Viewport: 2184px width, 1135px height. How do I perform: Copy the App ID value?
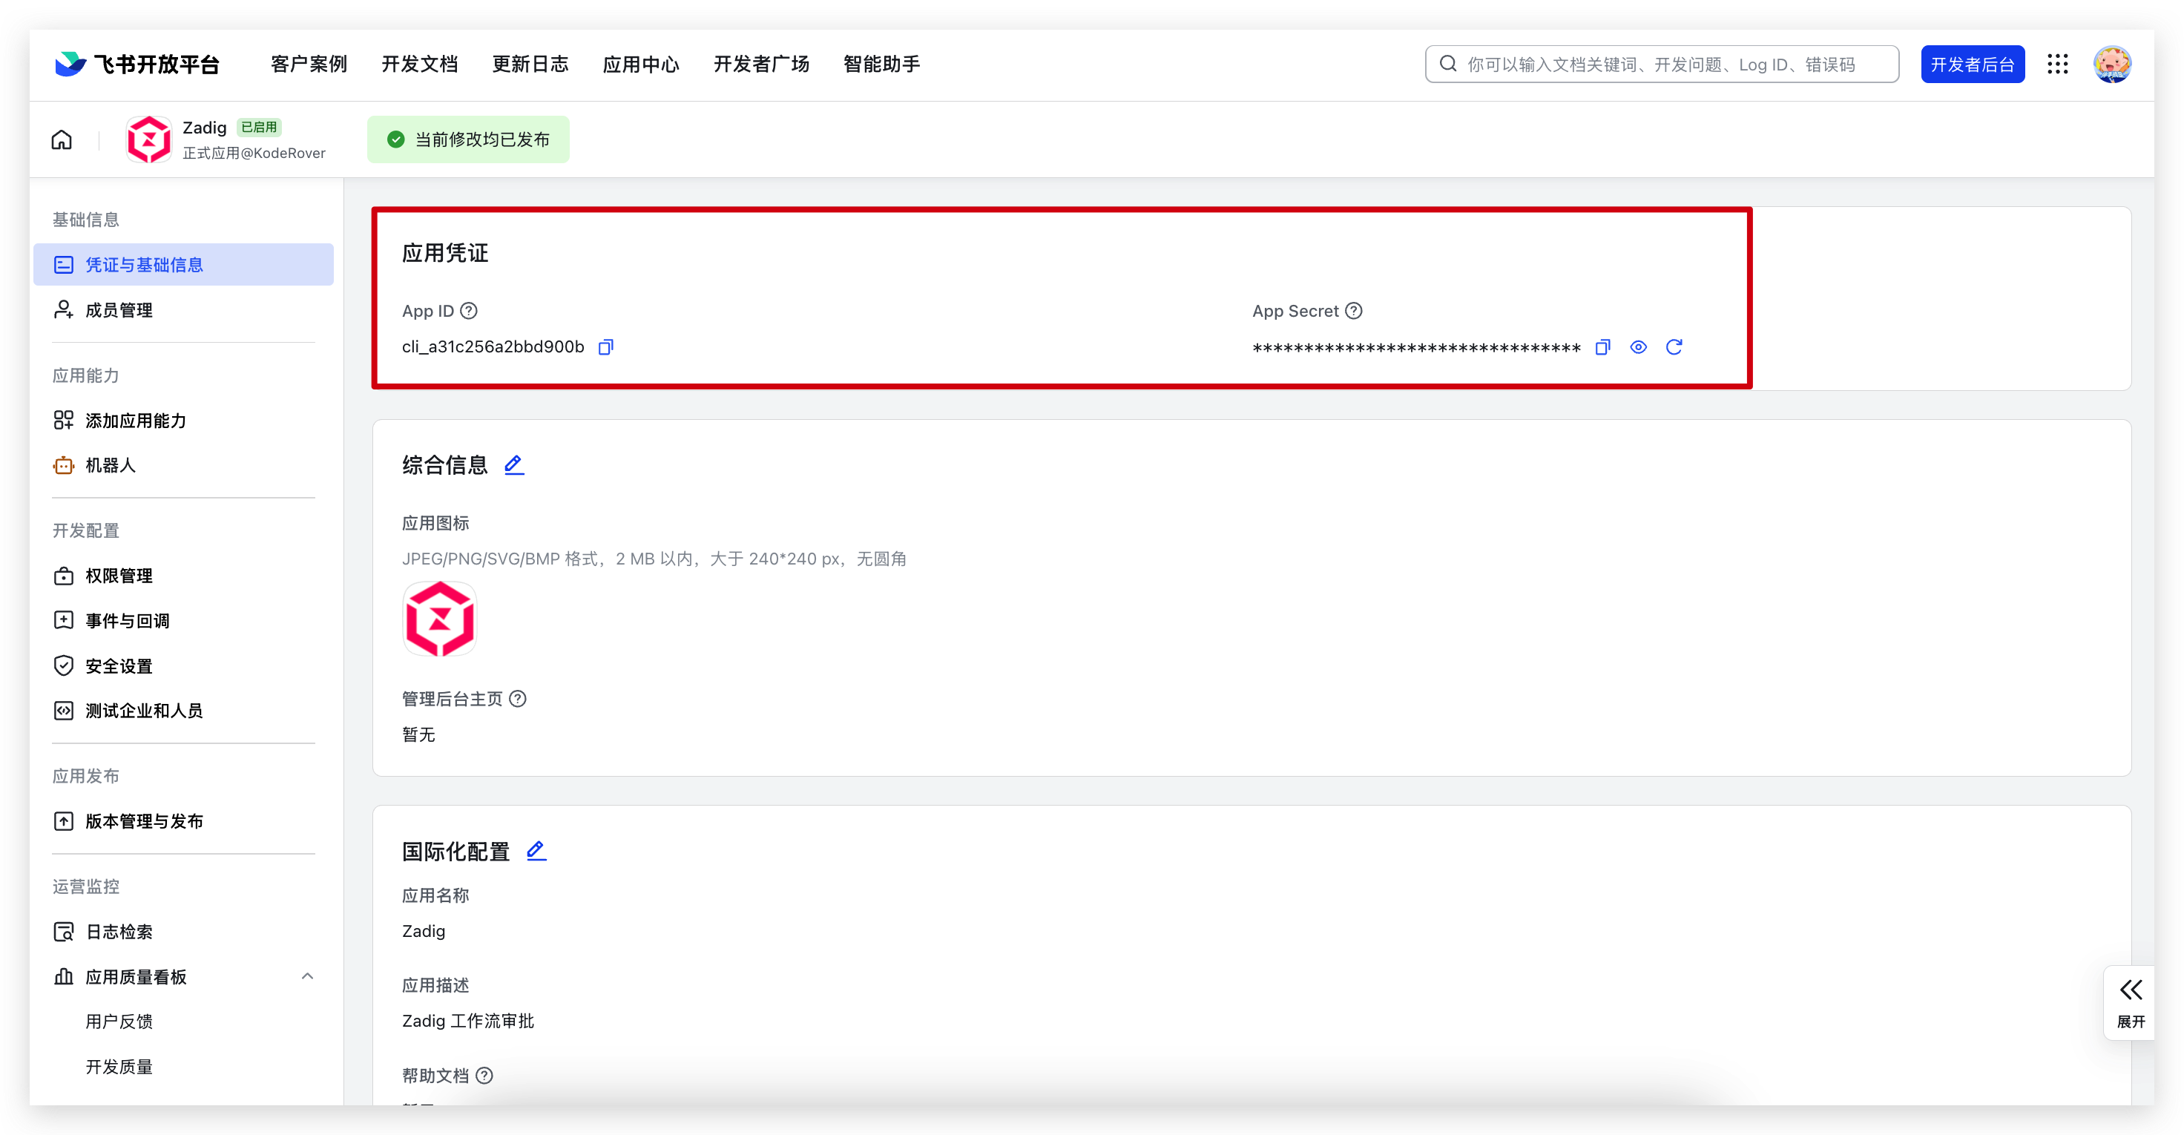pos(605,346)
